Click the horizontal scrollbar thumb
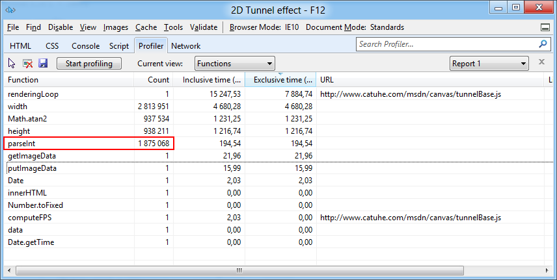The height and width of the screenshot is (280, 557). 239,270
